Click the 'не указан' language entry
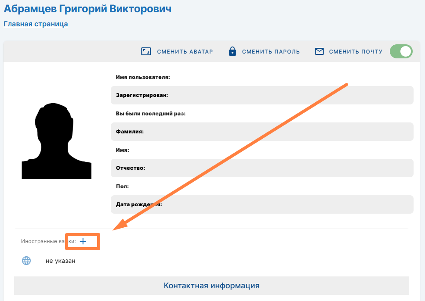Screen dimensions: 425x301 (61, 261)
